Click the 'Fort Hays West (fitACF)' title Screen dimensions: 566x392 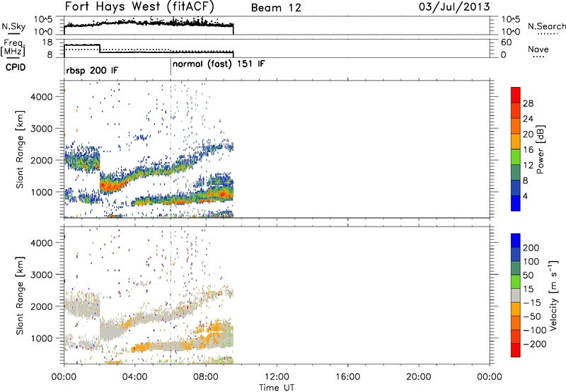[139, 7]
